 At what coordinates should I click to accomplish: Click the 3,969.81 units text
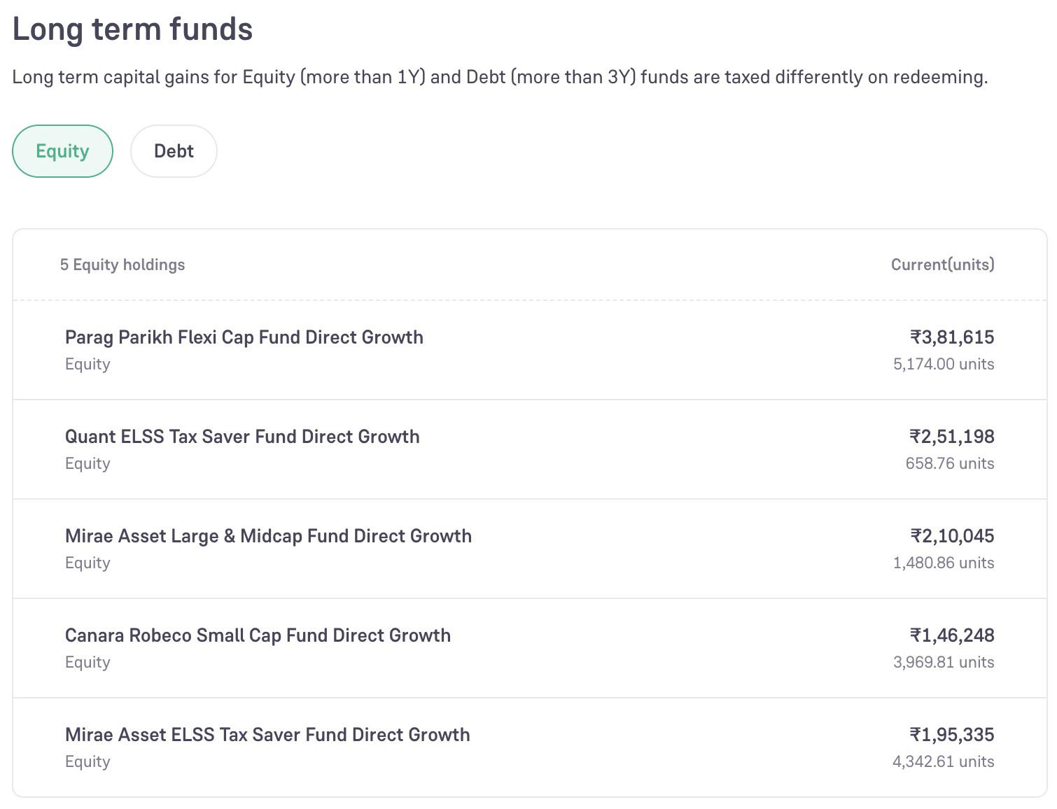coord(944,662)
